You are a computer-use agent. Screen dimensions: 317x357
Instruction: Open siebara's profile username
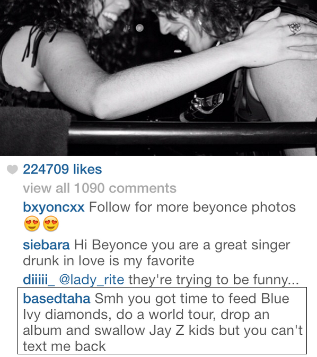pyautogui.click(x=46, y=245)
